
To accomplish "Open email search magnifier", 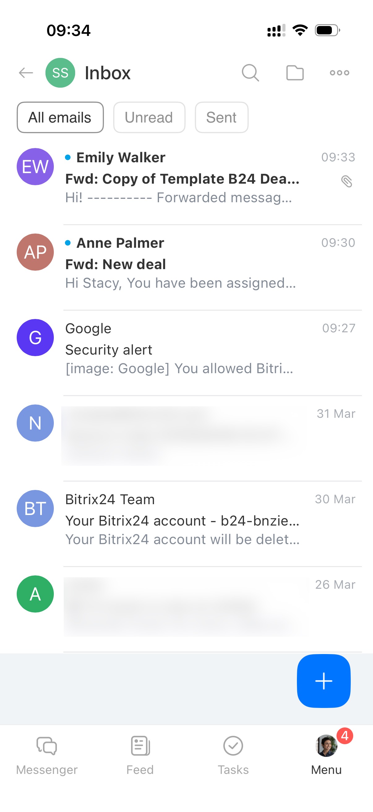I will click(250, 73).
